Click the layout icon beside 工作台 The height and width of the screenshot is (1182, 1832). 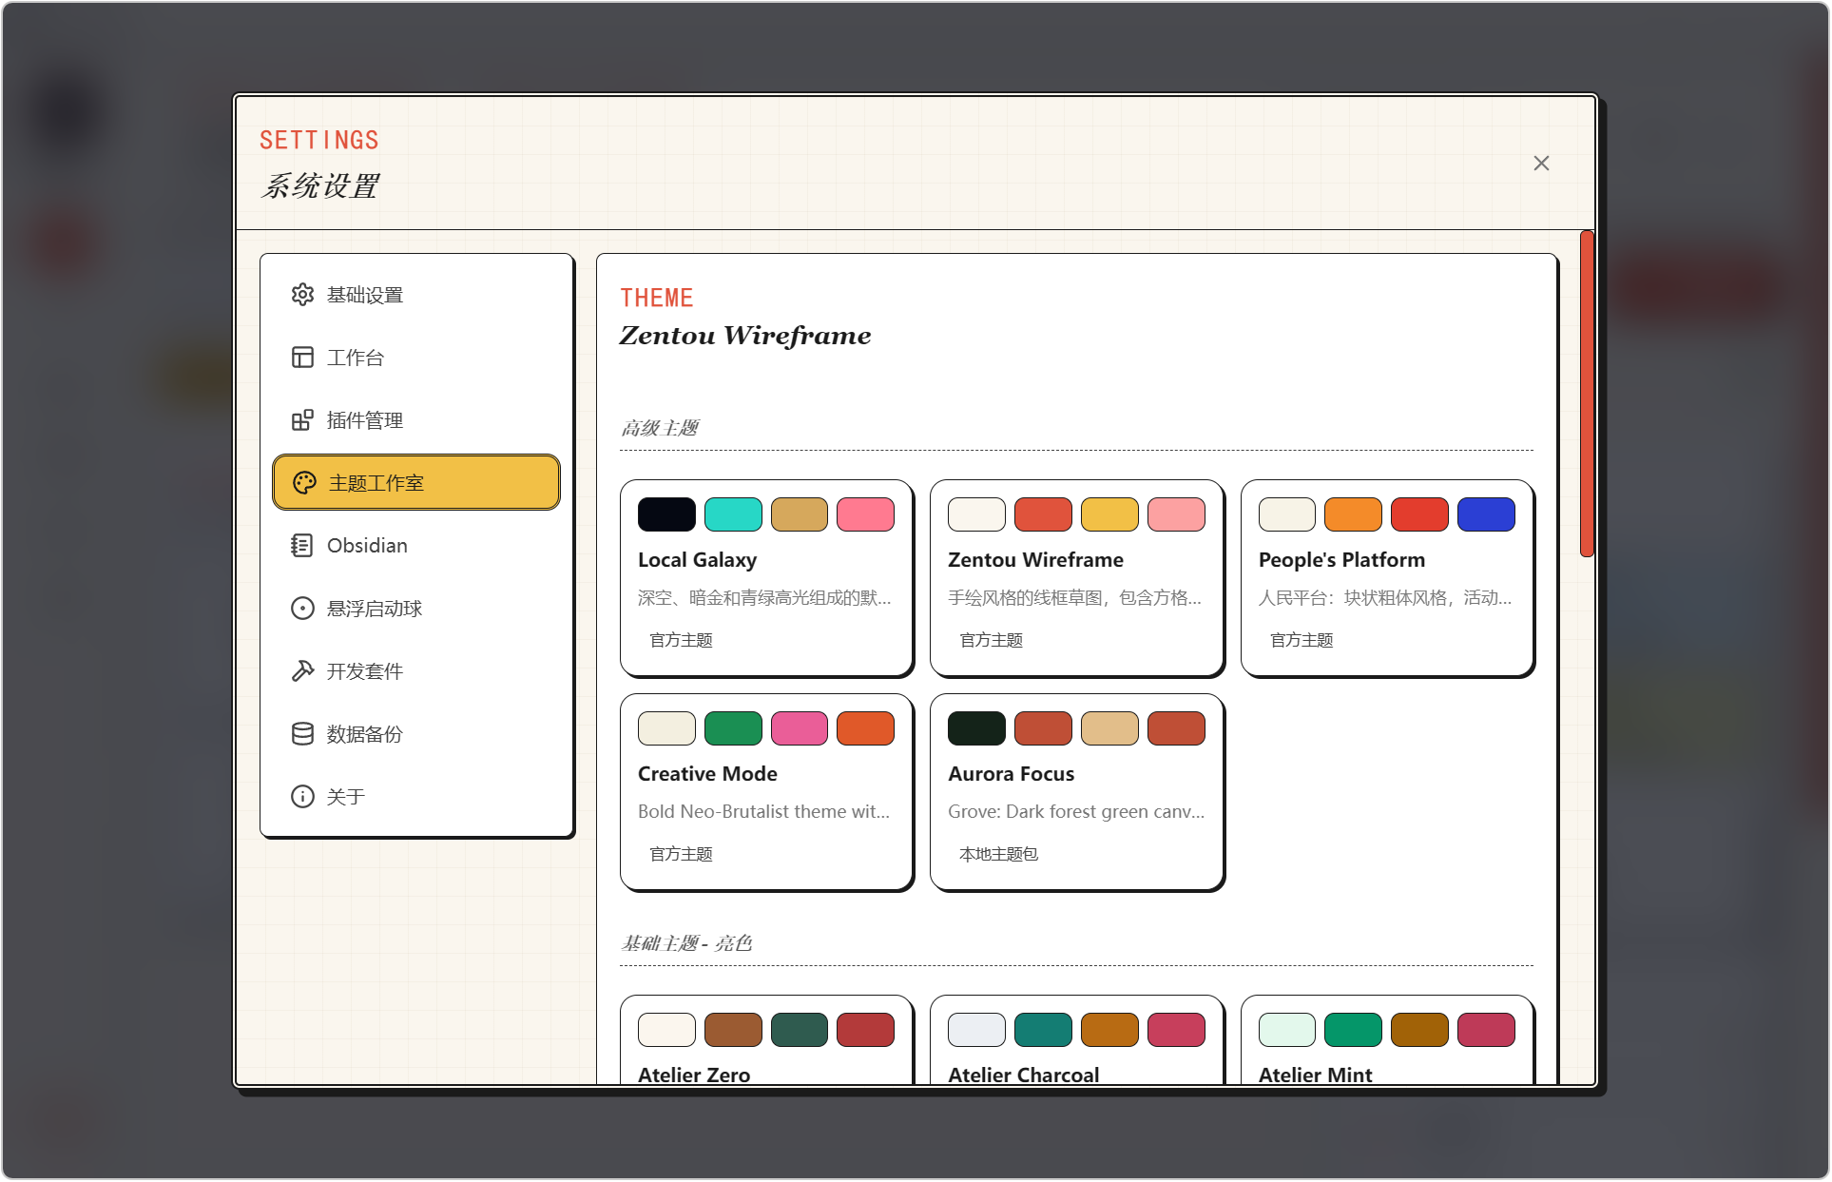click(x=302, y=358)
